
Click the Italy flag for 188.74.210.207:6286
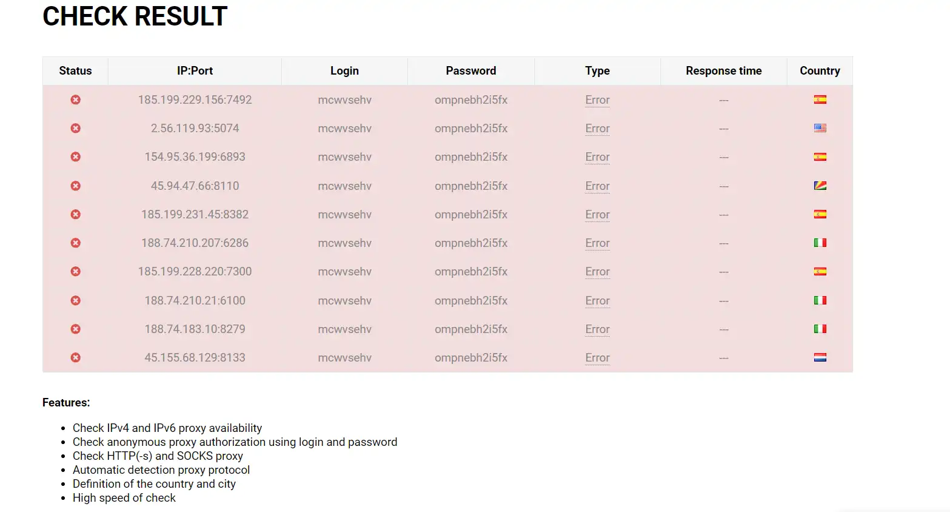click(x=820, y=243)
